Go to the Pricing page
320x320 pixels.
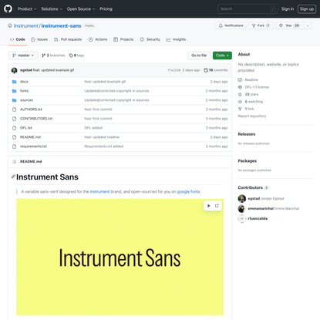106,9
